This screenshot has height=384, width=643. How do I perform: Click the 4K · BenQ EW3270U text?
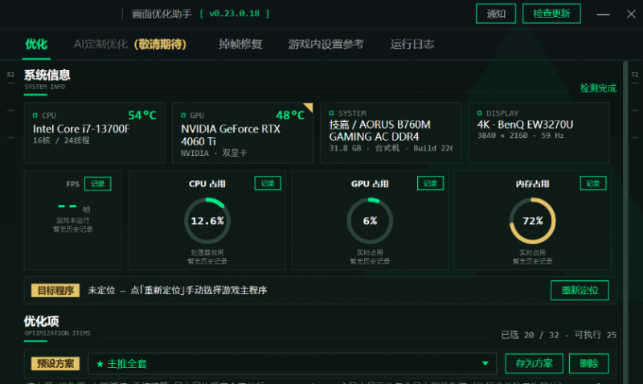click(525, 125)
